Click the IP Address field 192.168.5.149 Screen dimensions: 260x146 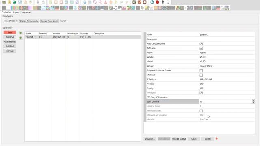click(x=227, y=79)
